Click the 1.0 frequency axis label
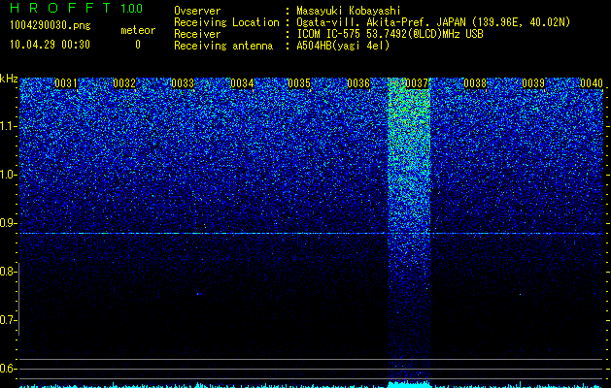Screen dimensions: 611x388 pos(7,175)
